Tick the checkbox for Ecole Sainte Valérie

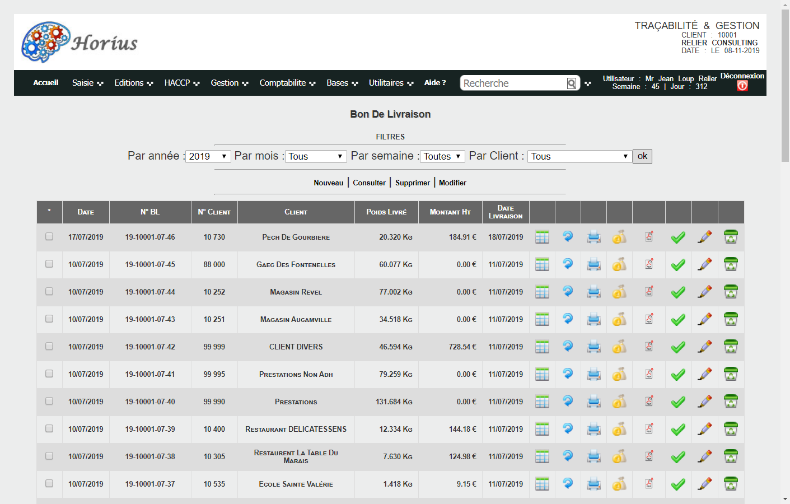point(49,484)
